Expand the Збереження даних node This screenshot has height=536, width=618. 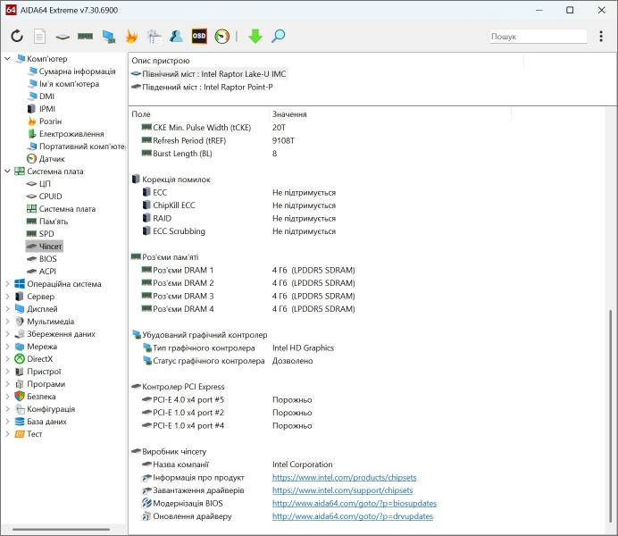(x=7, y=334)
